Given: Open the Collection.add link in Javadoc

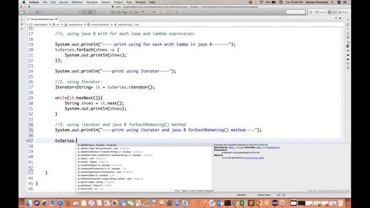Looking at the screenshot, I should coord(254,158).
